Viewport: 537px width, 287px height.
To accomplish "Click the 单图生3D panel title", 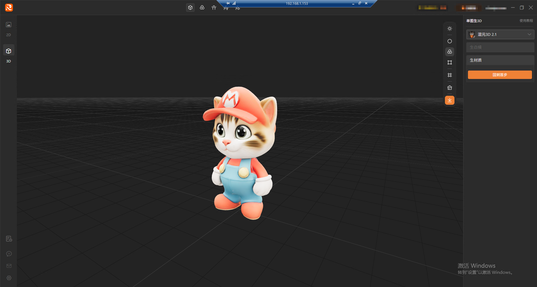I will point(474,21).
